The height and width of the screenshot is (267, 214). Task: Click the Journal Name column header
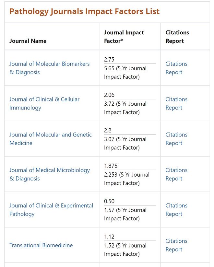click(x=28, y=41)
